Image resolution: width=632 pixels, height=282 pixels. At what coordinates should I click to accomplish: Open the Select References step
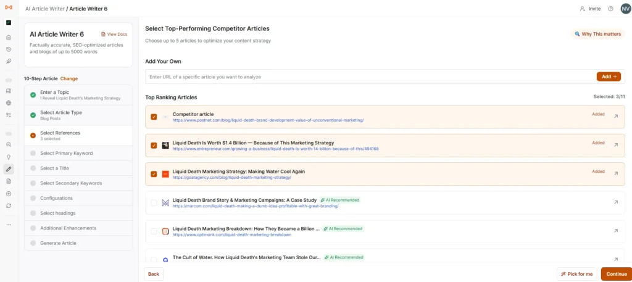(78, 135)
